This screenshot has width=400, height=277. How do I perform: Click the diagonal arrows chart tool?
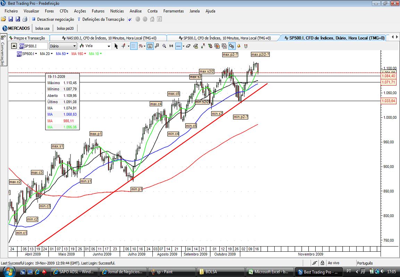click(x=203, y=46)
